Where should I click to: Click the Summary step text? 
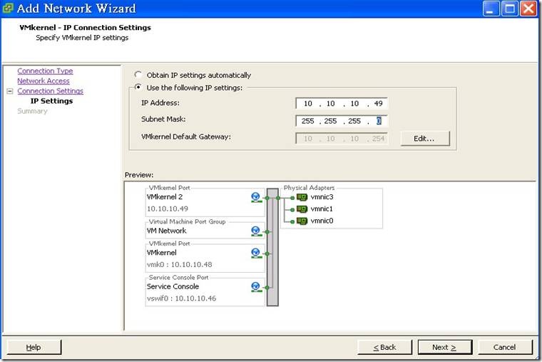[32, 111]
